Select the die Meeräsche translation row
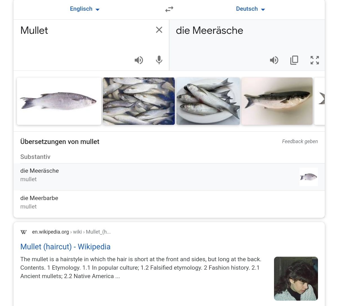The width and height of the screenshot is (338, 306). coord(169,177)
